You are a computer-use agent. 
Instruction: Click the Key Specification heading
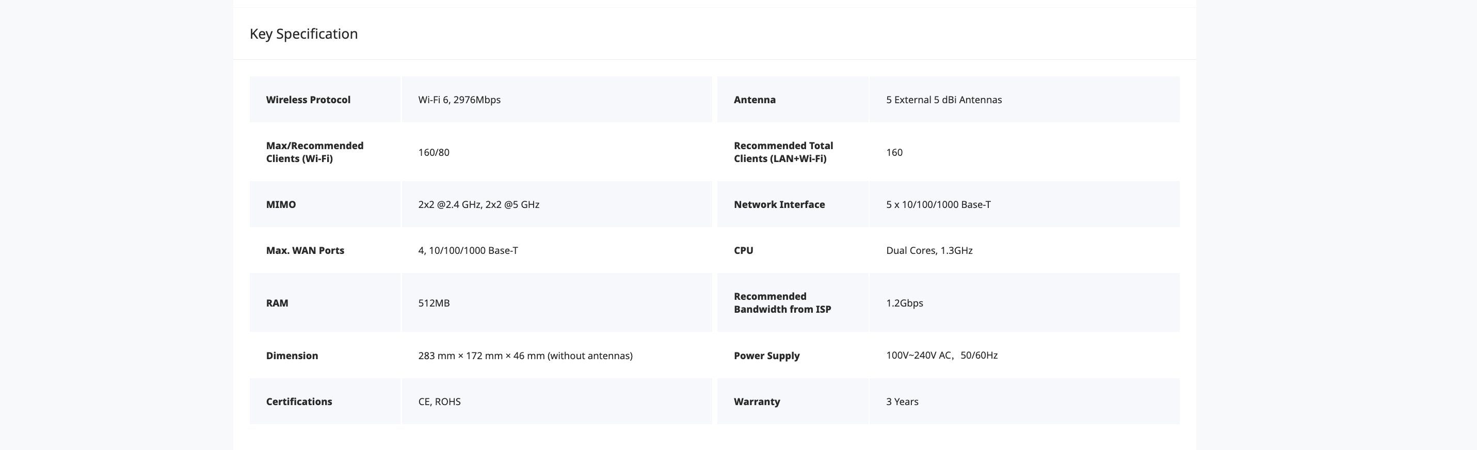point(303,34)
